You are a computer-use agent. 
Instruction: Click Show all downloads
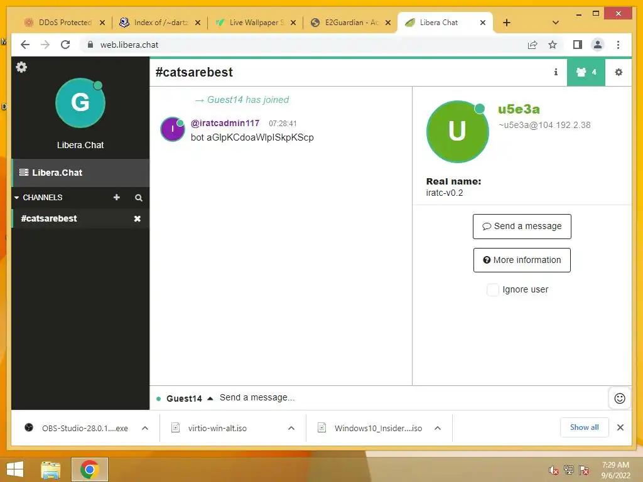click(585, 427)
